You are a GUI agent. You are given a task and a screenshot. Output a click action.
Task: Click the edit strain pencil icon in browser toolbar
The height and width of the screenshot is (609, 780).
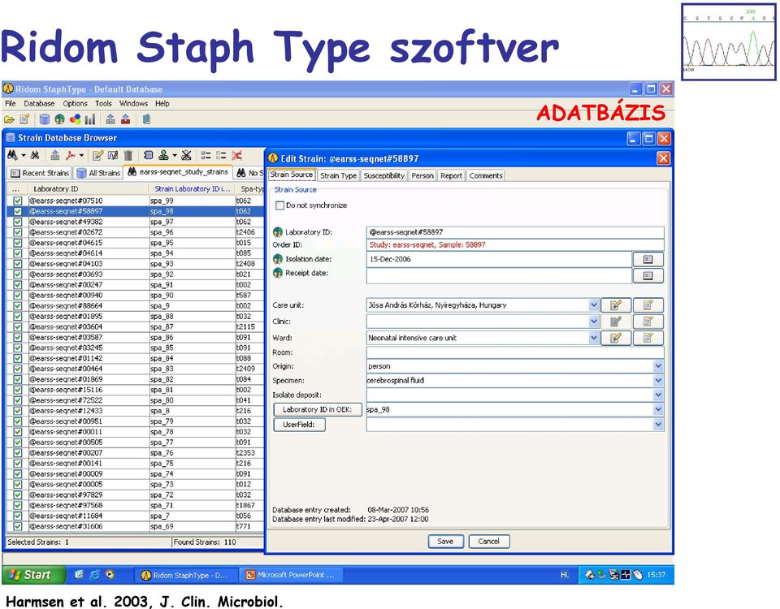click(x=98, y=156)
